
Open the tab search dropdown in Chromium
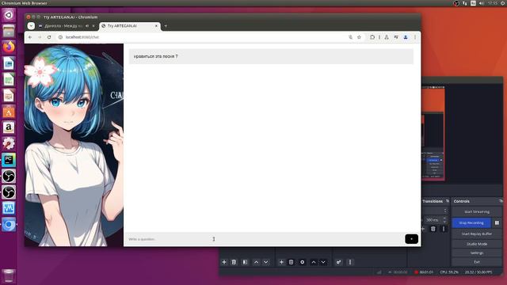31,26
